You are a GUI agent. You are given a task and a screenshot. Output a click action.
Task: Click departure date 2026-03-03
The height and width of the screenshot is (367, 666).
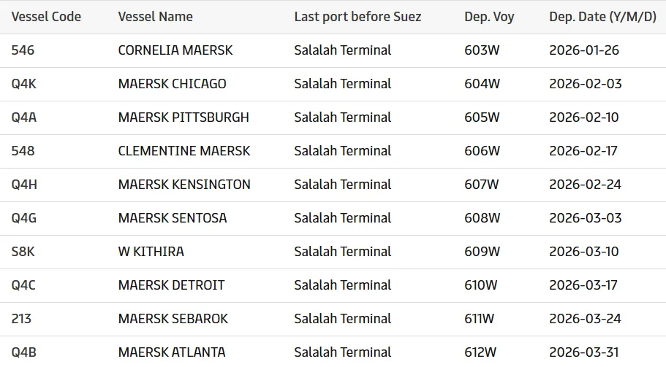pyautogui.click(x=585, y=218)
